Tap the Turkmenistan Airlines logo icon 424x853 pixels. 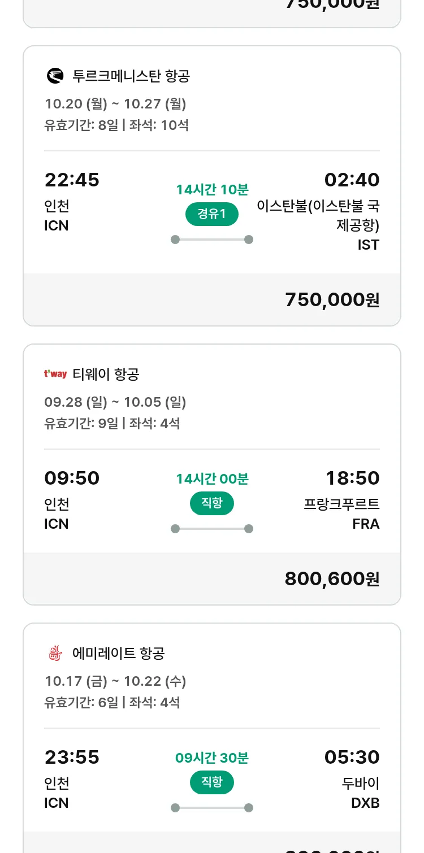pyautogui.click(x=55, y=76)
